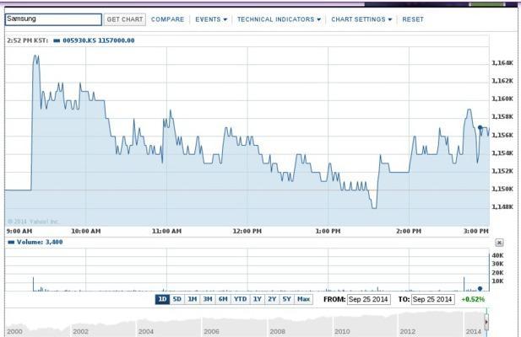Click the Samsung symbol search field
The width and height of the screenshot is (521, 337).
(x=53, y=19)
